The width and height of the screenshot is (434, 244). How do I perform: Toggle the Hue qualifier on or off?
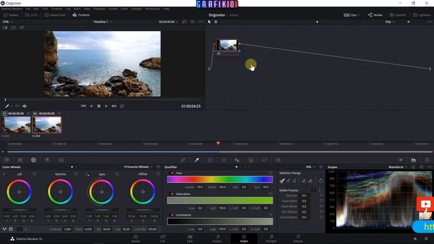[172, 173]
